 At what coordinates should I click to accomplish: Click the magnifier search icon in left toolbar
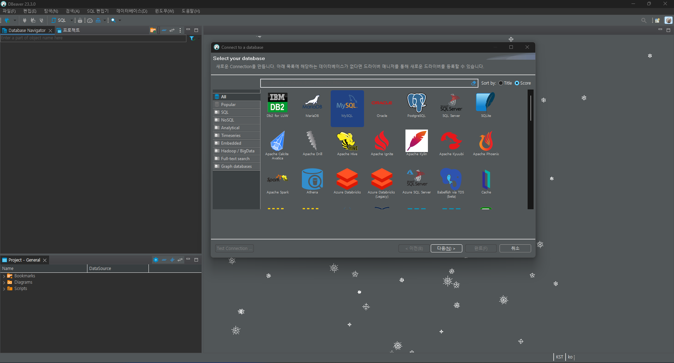coord(113,20)
